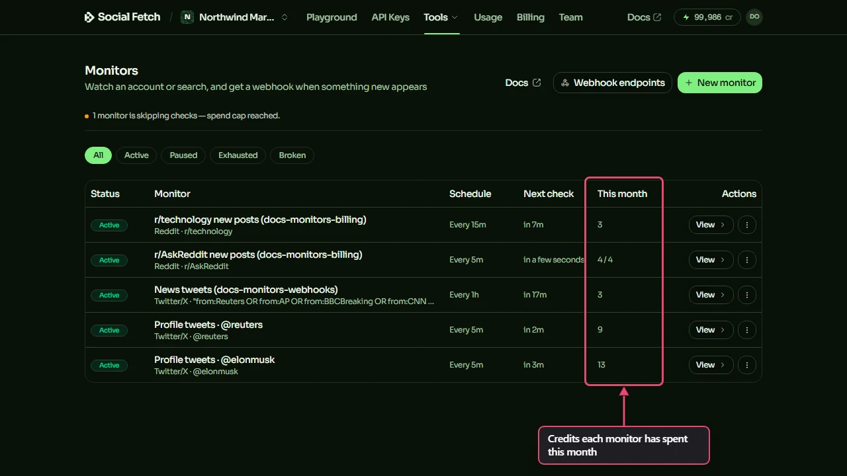This screenshot has width=847, height=476.
Task: View the News tweets monitor
Action: (x=711, y=295)
